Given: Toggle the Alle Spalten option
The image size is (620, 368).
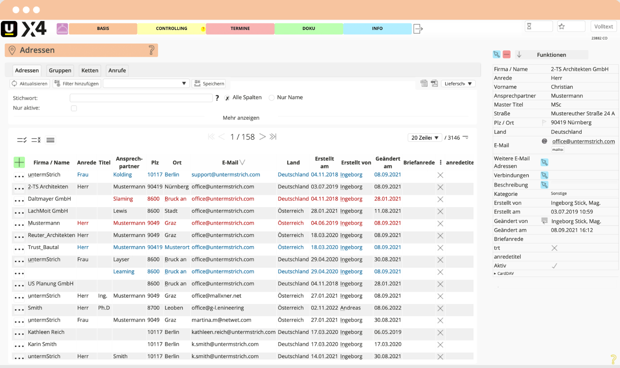Looking at the screenshot, I should pyautogui.click(x=227, y=98).
